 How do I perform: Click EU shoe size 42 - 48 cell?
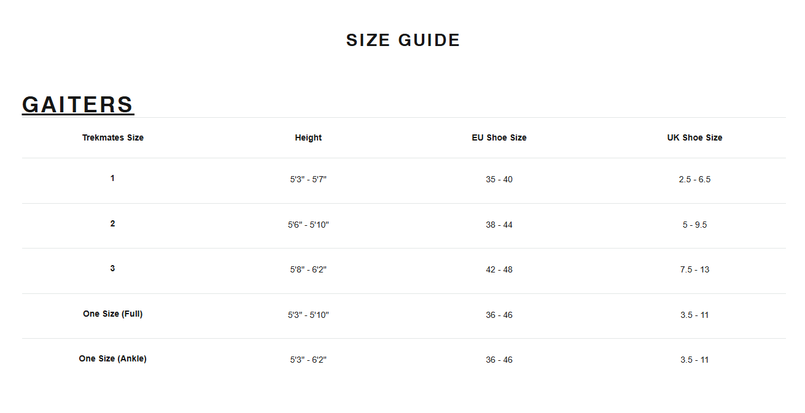499,269
